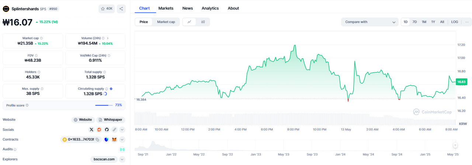
Task: Open the GitHub social icon
Action: pos(107,130)
